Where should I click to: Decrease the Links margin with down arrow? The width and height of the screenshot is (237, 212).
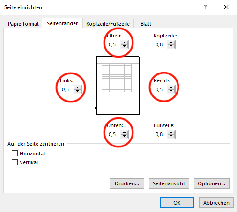point(77,91)
